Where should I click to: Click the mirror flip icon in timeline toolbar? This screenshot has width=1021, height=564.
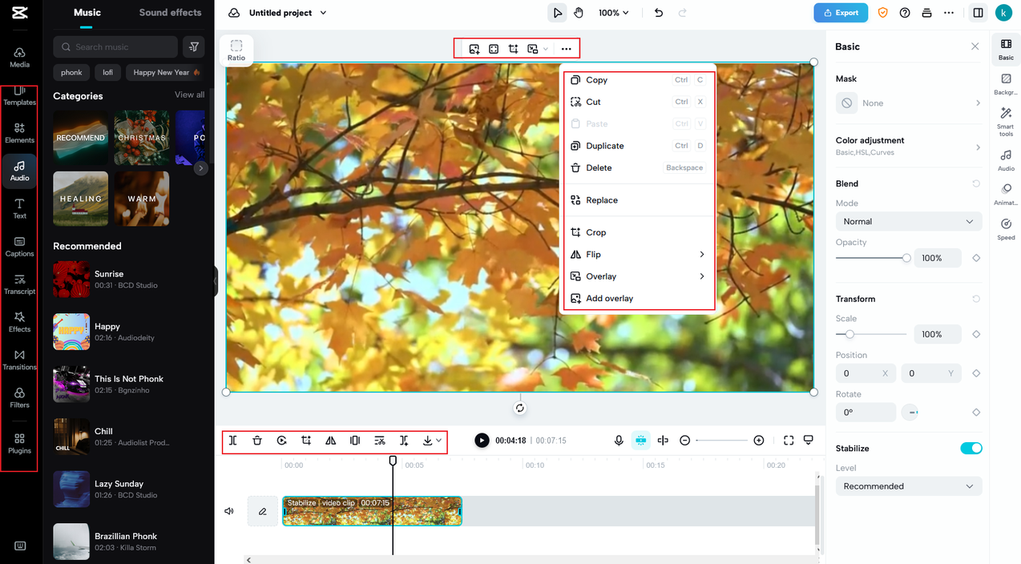[330, 441]
